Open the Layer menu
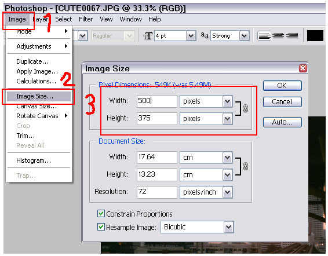Image resolution: width=328 pixels, height=256 pixels. [x=41, y=19]
